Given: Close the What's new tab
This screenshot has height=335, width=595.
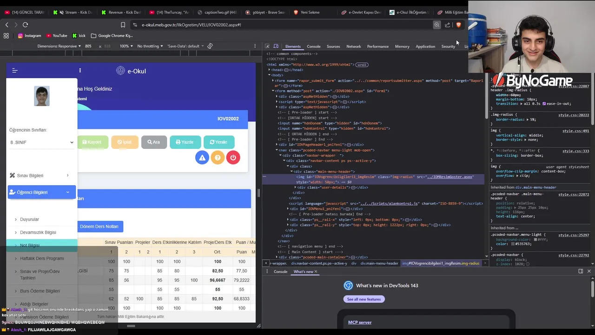Looking at the screenshot, I should click(316, 272).
